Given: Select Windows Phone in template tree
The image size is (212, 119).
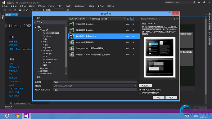Looking at the screenshot, I should [x=50, y=59].
